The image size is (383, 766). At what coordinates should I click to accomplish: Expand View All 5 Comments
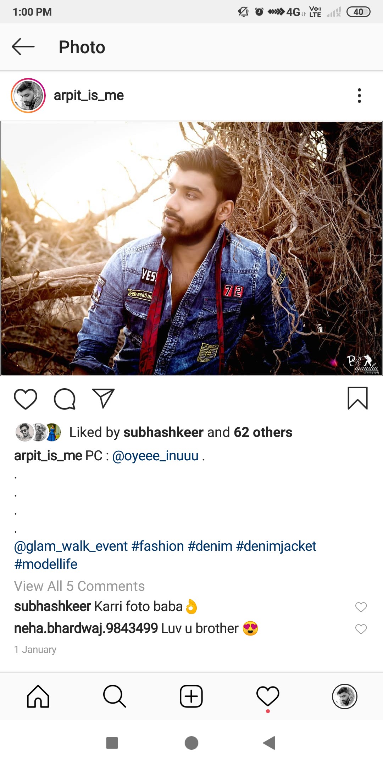pos(79,586)
